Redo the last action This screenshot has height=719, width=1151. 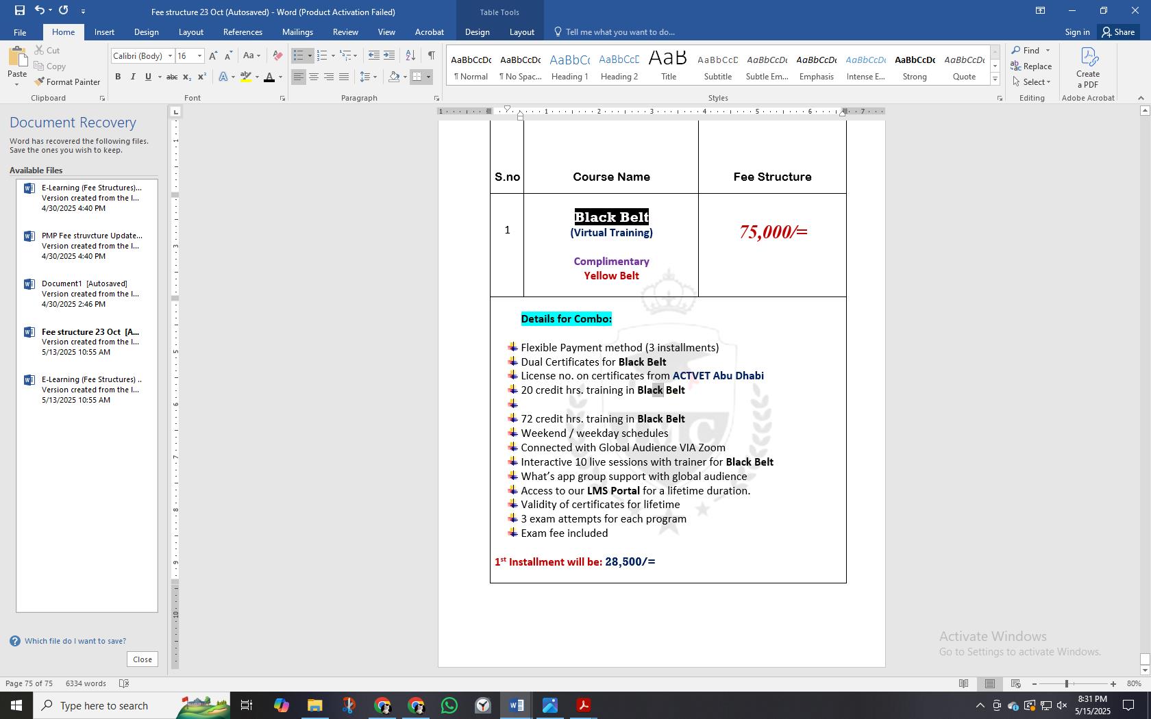tap(64, 10)
